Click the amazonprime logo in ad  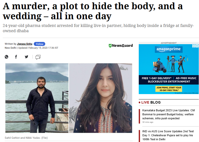point(168,49)
